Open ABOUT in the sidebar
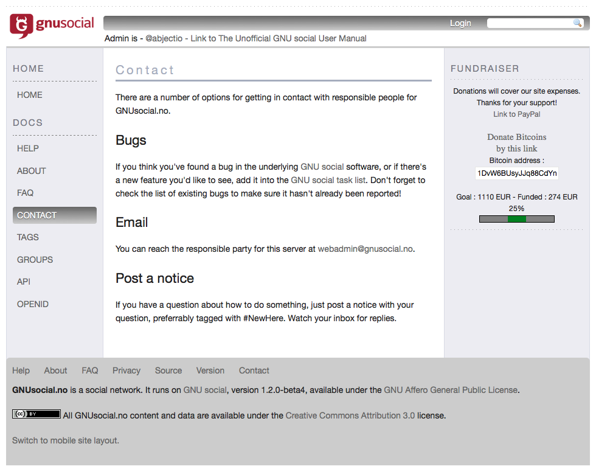596x469 pixels. point(31,171)
